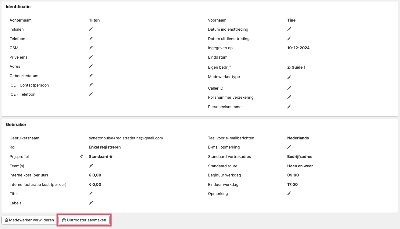Screen dimensions: 400x229
Task: Edit Polisnummer verzekering pencil icon
Action: click(x=289, y=97)
